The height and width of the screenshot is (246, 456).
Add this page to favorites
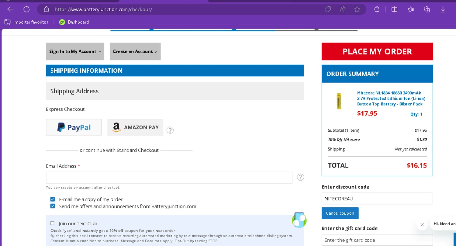(x=357, y=9)
